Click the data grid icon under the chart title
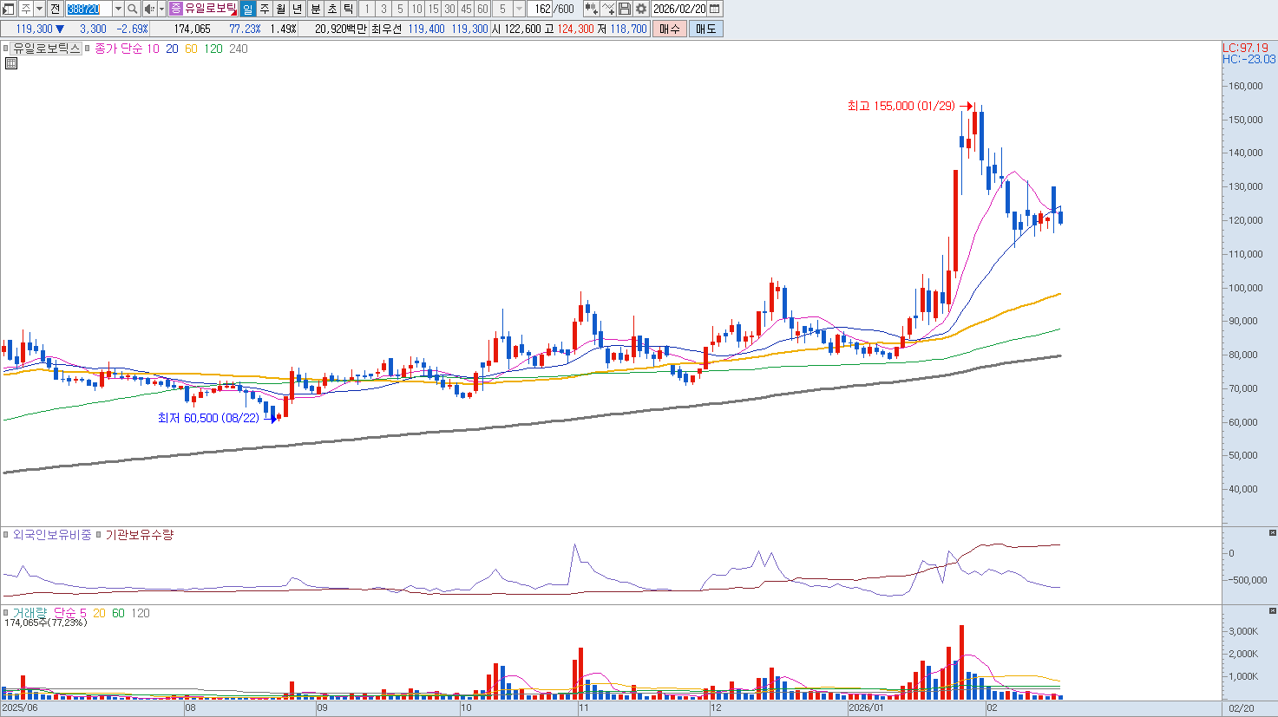Screen dimensions: 1278x717 pos(11,63)
